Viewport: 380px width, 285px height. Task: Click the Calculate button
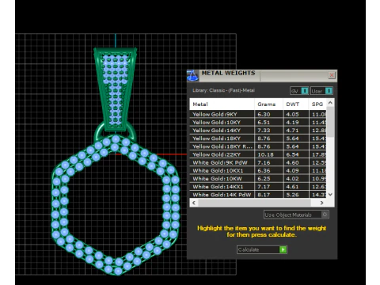click(x=261, y=249)
